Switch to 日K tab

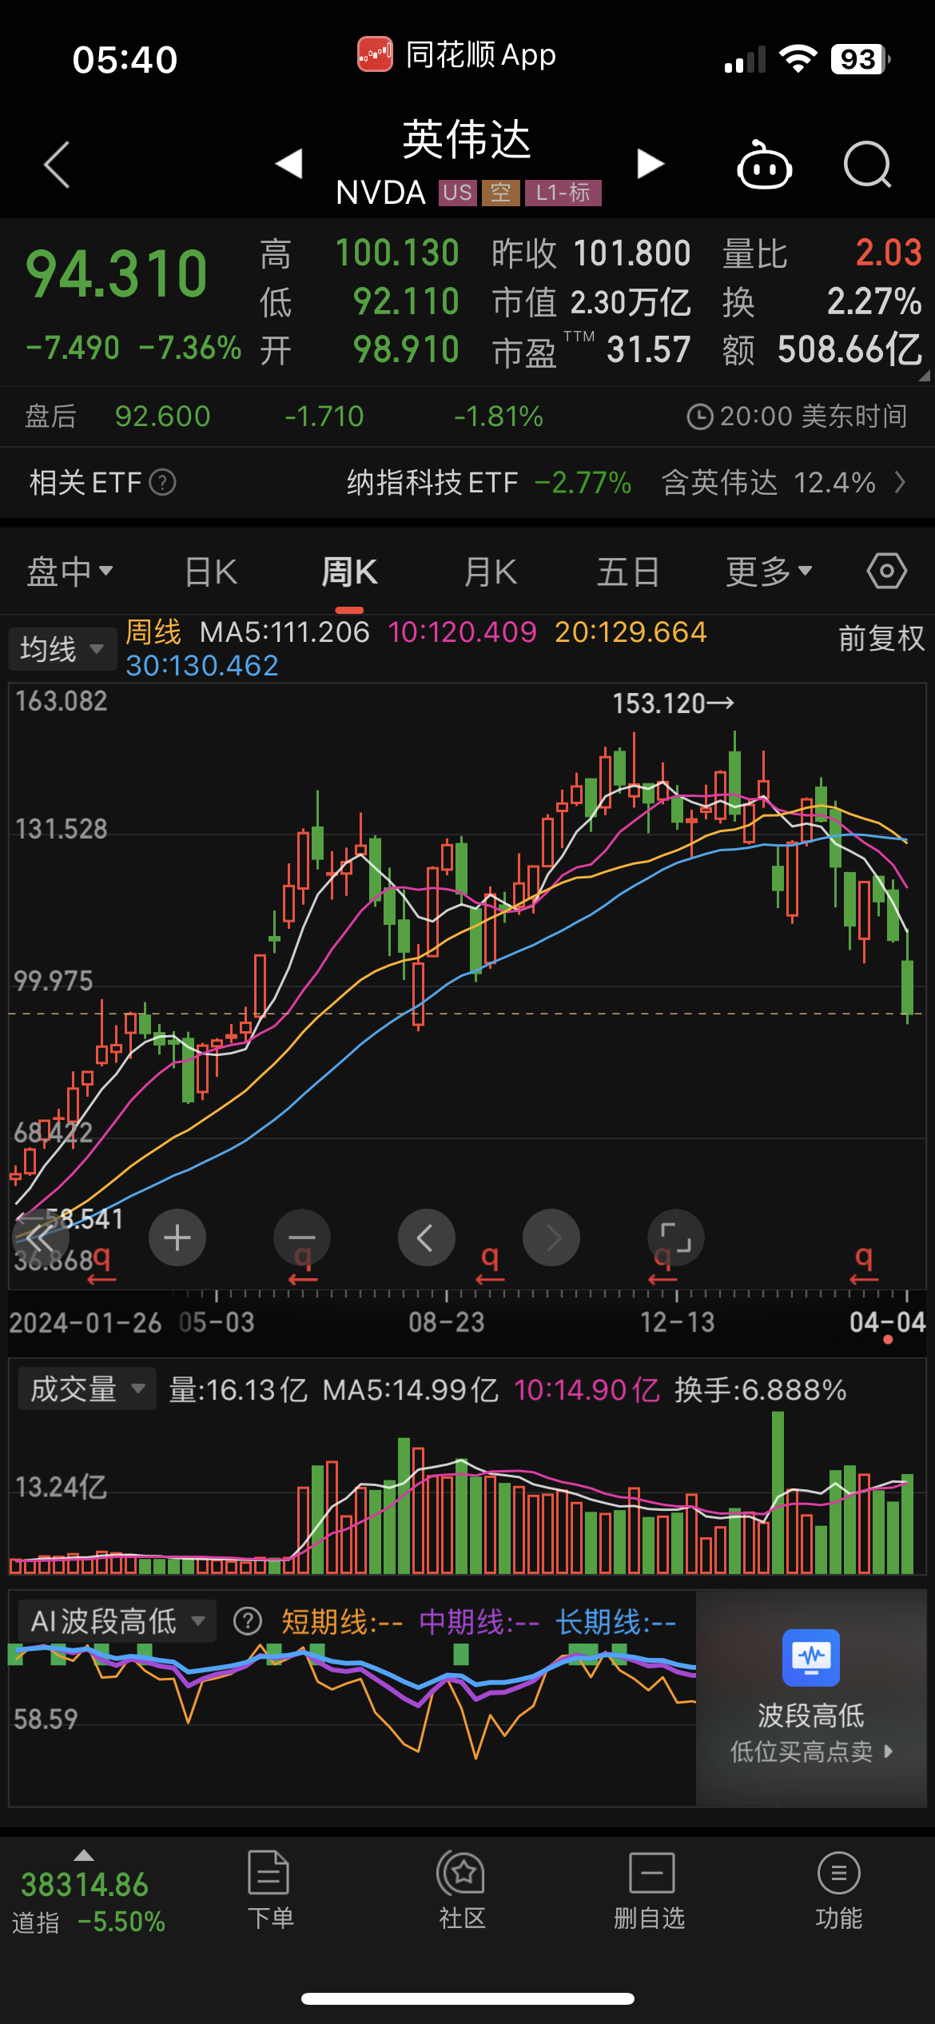211,572
